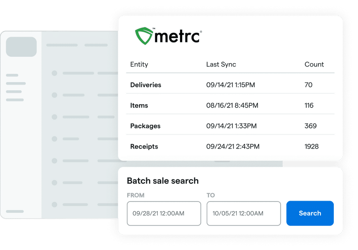Click the Items count value 116
The width and height of the screenshot is (358, 250).
pyautogui.click(x=309, y=105)
